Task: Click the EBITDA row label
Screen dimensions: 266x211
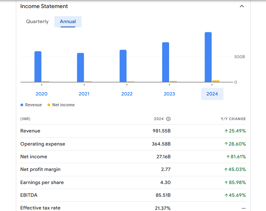Action: point(29,195)
